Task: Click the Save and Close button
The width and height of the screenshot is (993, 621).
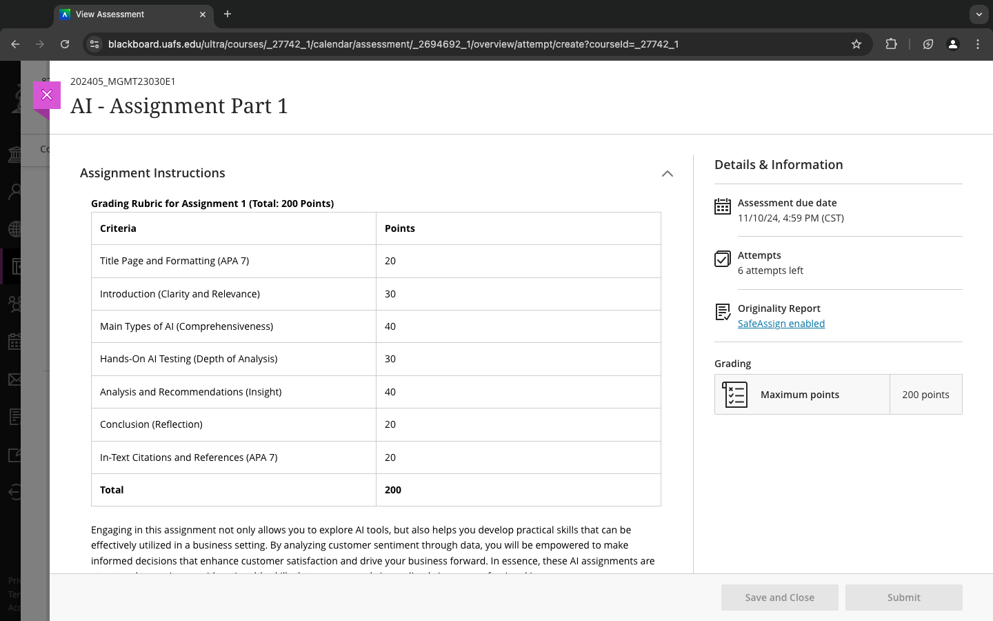Action: point(780,598)
